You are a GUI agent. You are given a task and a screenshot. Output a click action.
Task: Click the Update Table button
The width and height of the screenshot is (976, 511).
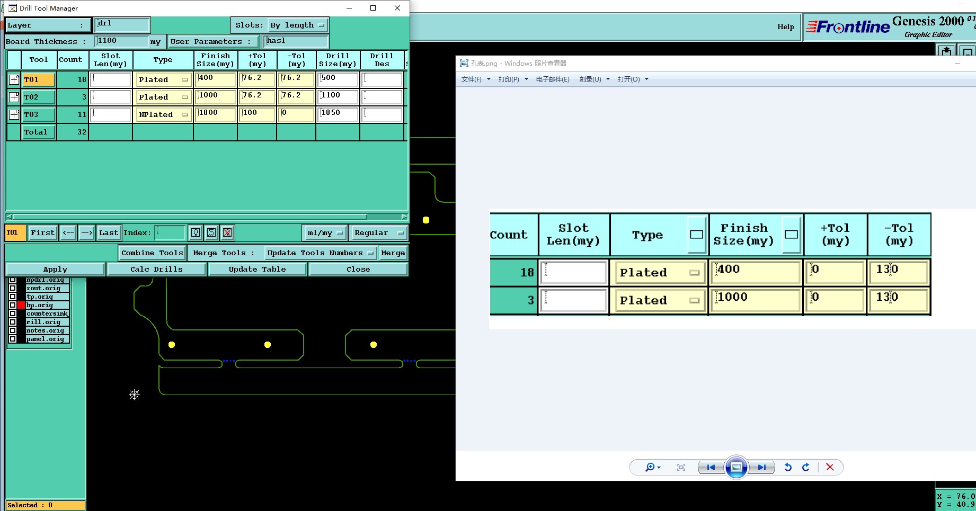(x=257, y=269)
